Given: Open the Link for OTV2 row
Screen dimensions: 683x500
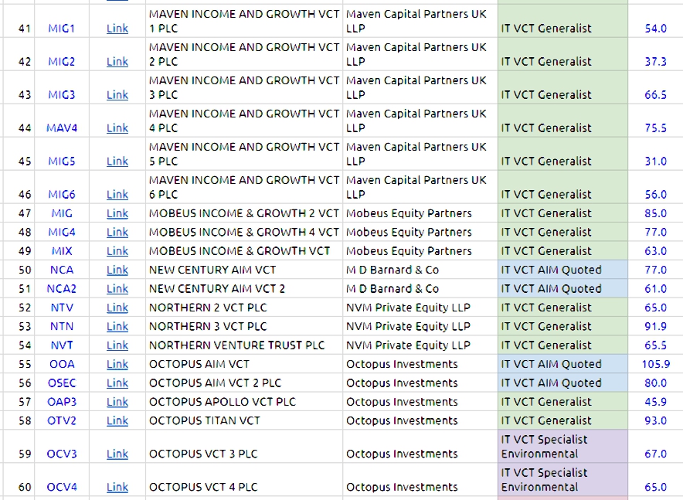Looking at the screenshot, I should [117, 420].
